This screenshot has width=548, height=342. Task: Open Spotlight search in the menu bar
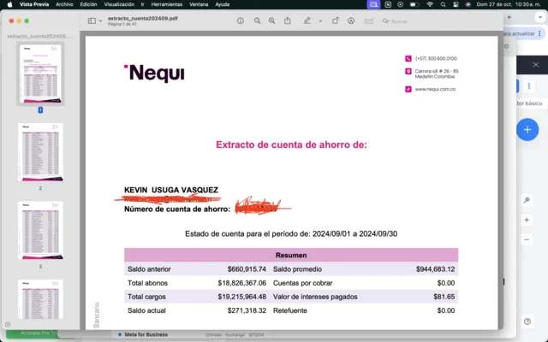click(x=445, y=4)
